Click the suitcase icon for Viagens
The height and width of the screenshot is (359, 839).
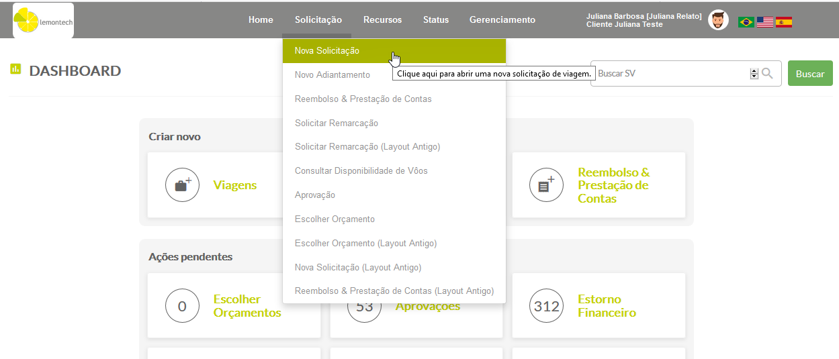pos(183,185)
